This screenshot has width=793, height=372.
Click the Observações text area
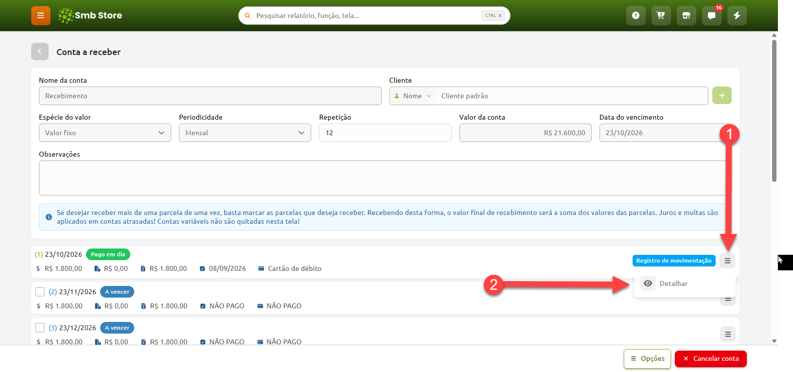pos(385,178)
